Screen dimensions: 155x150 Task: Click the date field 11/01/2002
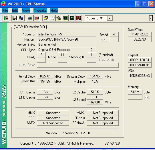140,34
